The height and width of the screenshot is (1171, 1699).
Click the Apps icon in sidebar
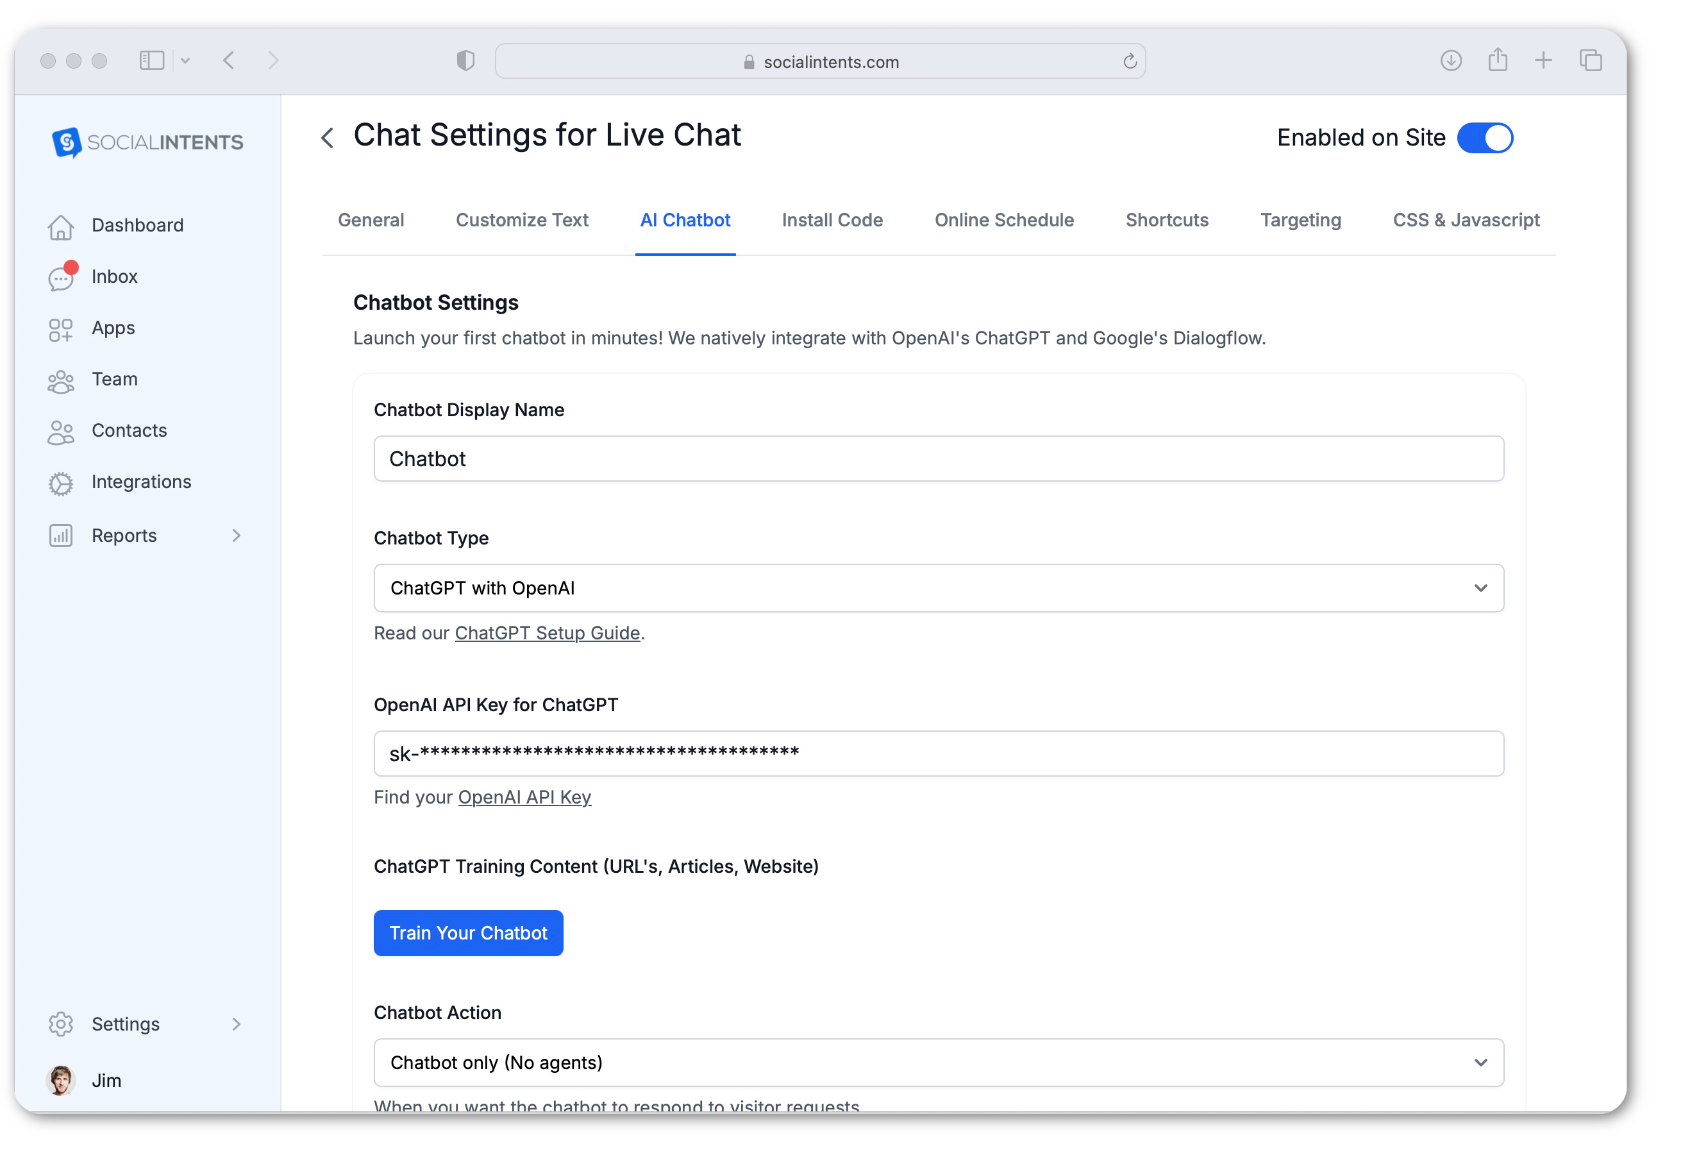tap(61, 328)
